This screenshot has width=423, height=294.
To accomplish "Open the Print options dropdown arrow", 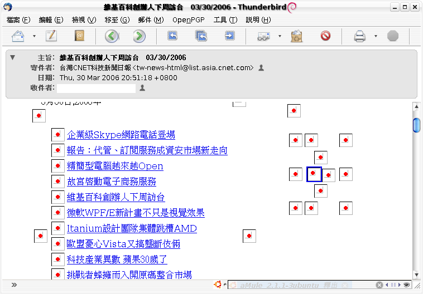I will click(376, 36).
